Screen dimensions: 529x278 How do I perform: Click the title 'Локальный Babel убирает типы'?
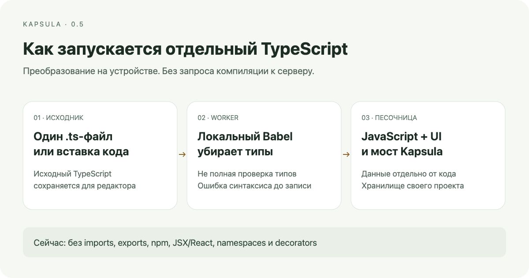click(x=245, y=144)
